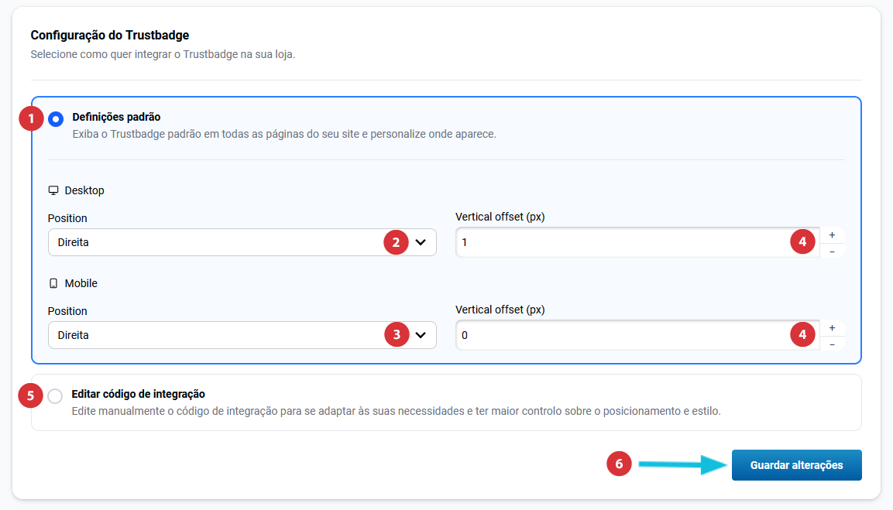Save with the Guardar alterações button
The height and width of the screenshot is (510, 893).
point(796,465)
